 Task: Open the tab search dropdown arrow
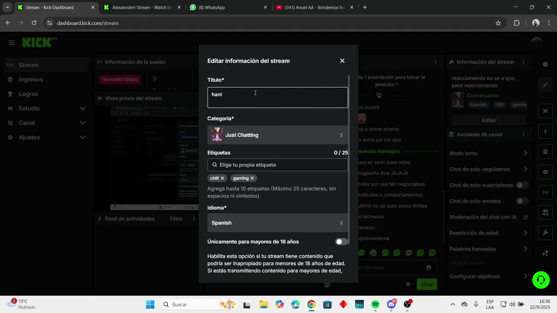point(7,7)
